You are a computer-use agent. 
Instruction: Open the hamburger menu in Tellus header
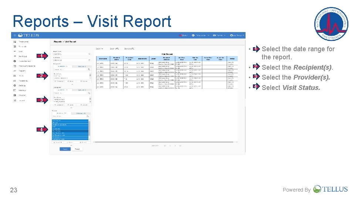(x=15, y=35)
